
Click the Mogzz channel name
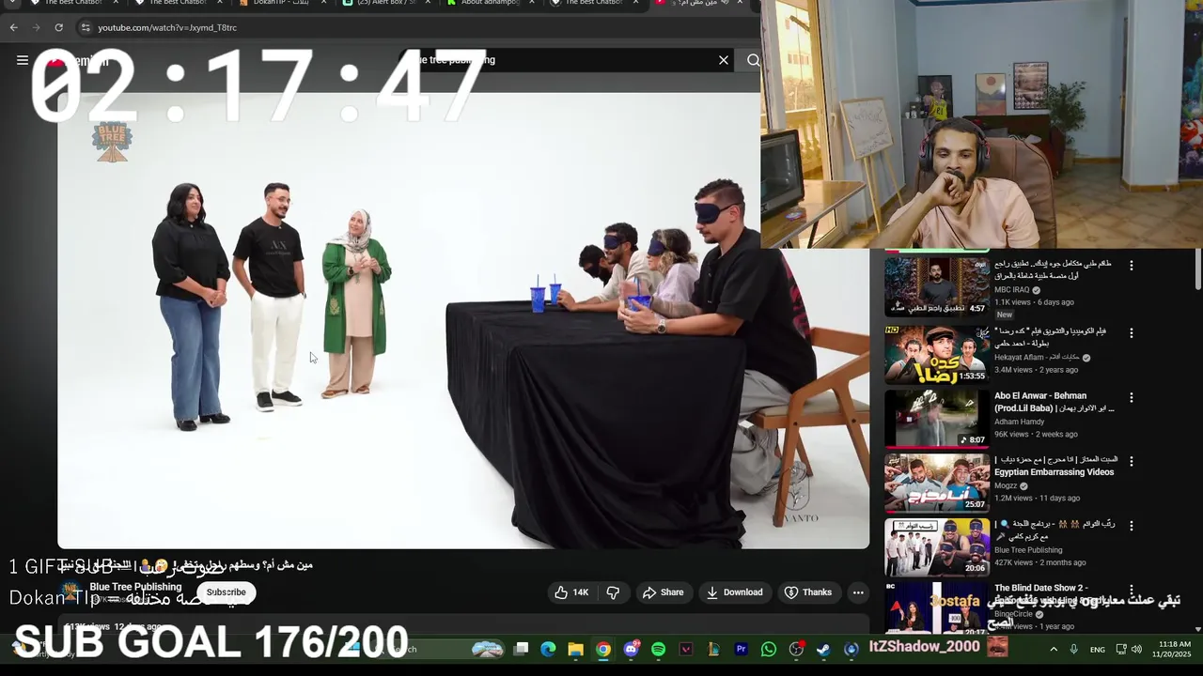(1006, 485)
